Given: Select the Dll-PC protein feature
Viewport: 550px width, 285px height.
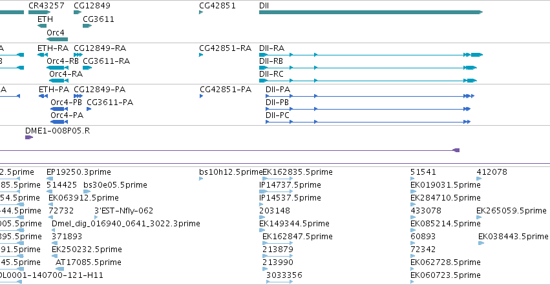Looking at the screenshot, I should pos(368,122).
